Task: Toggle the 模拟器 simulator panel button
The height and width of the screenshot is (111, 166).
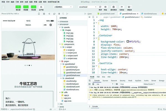Action: pos(18,7)
